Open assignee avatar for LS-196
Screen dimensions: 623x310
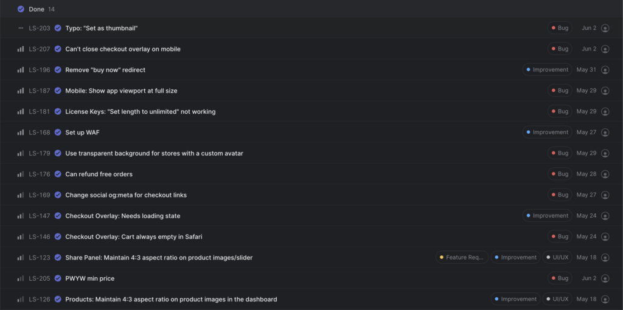coord(605,70)
